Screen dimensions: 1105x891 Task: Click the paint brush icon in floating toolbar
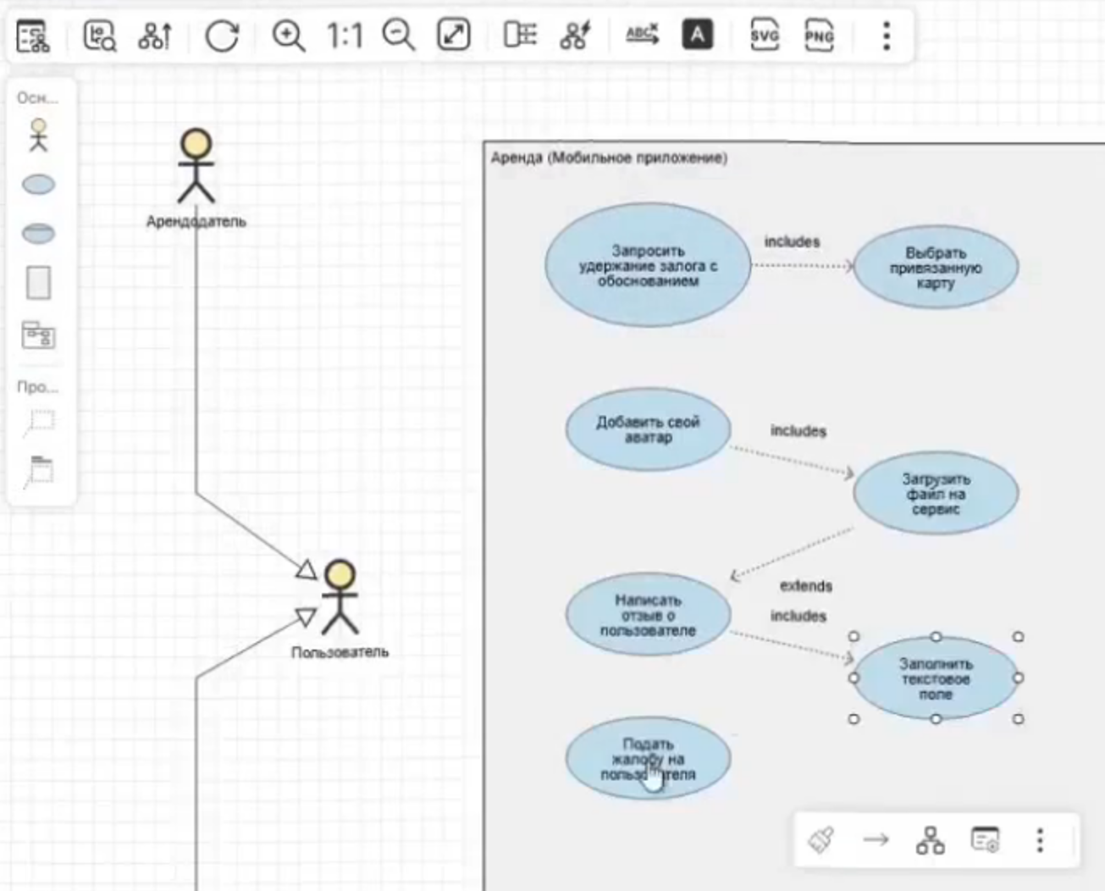coord(820,839)
